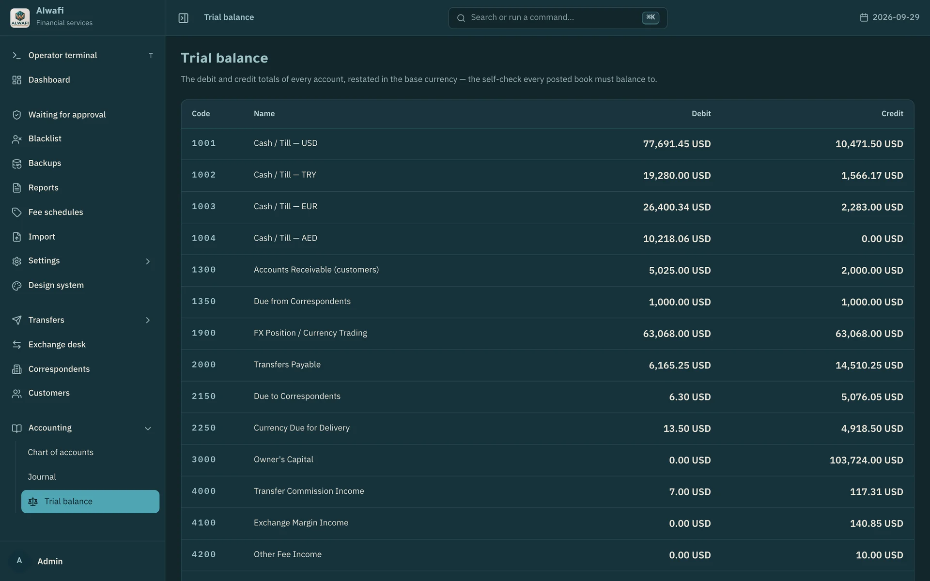Click the Transfers paper plane icon
Screen dimensions: 930x581
coord(16,320)
